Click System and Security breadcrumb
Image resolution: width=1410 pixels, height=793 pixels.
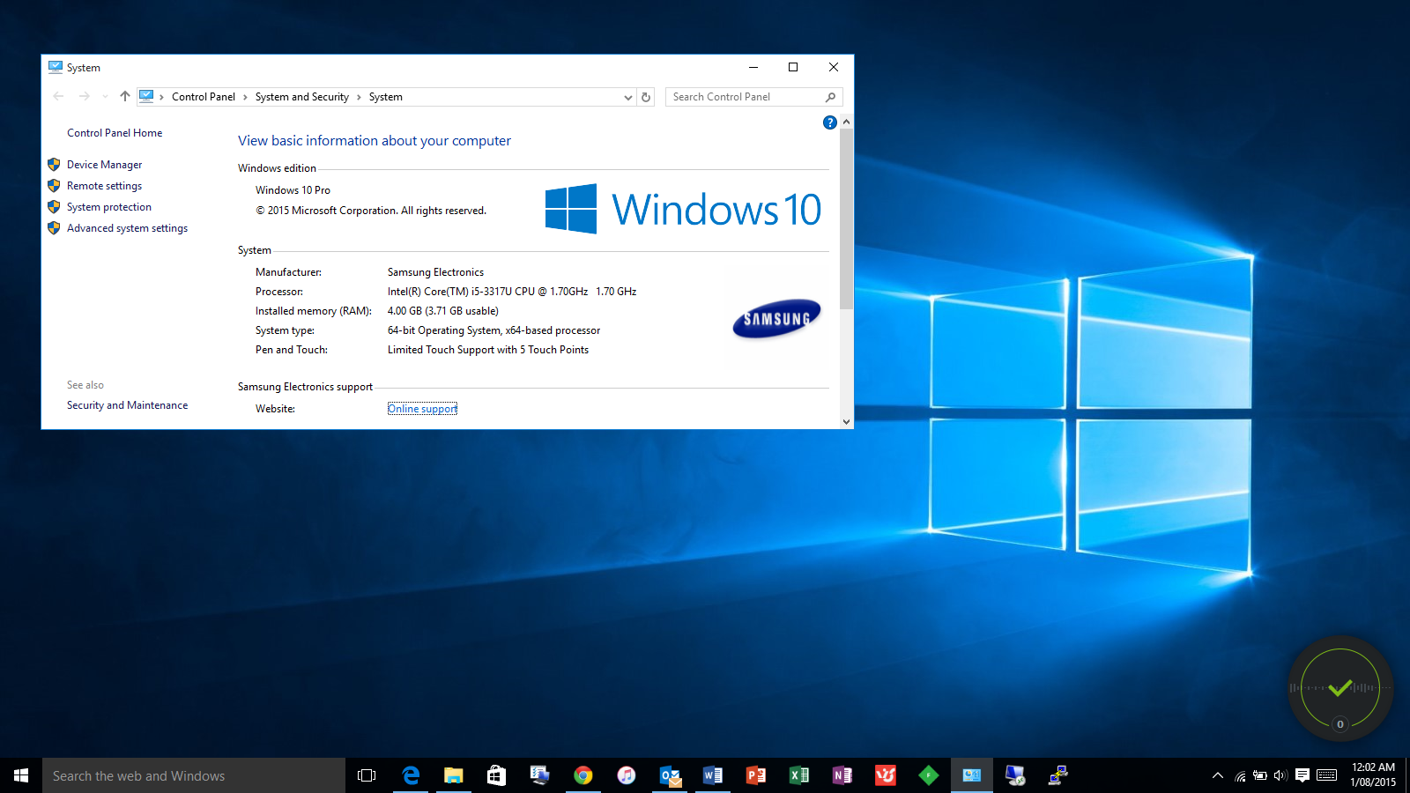302,97
